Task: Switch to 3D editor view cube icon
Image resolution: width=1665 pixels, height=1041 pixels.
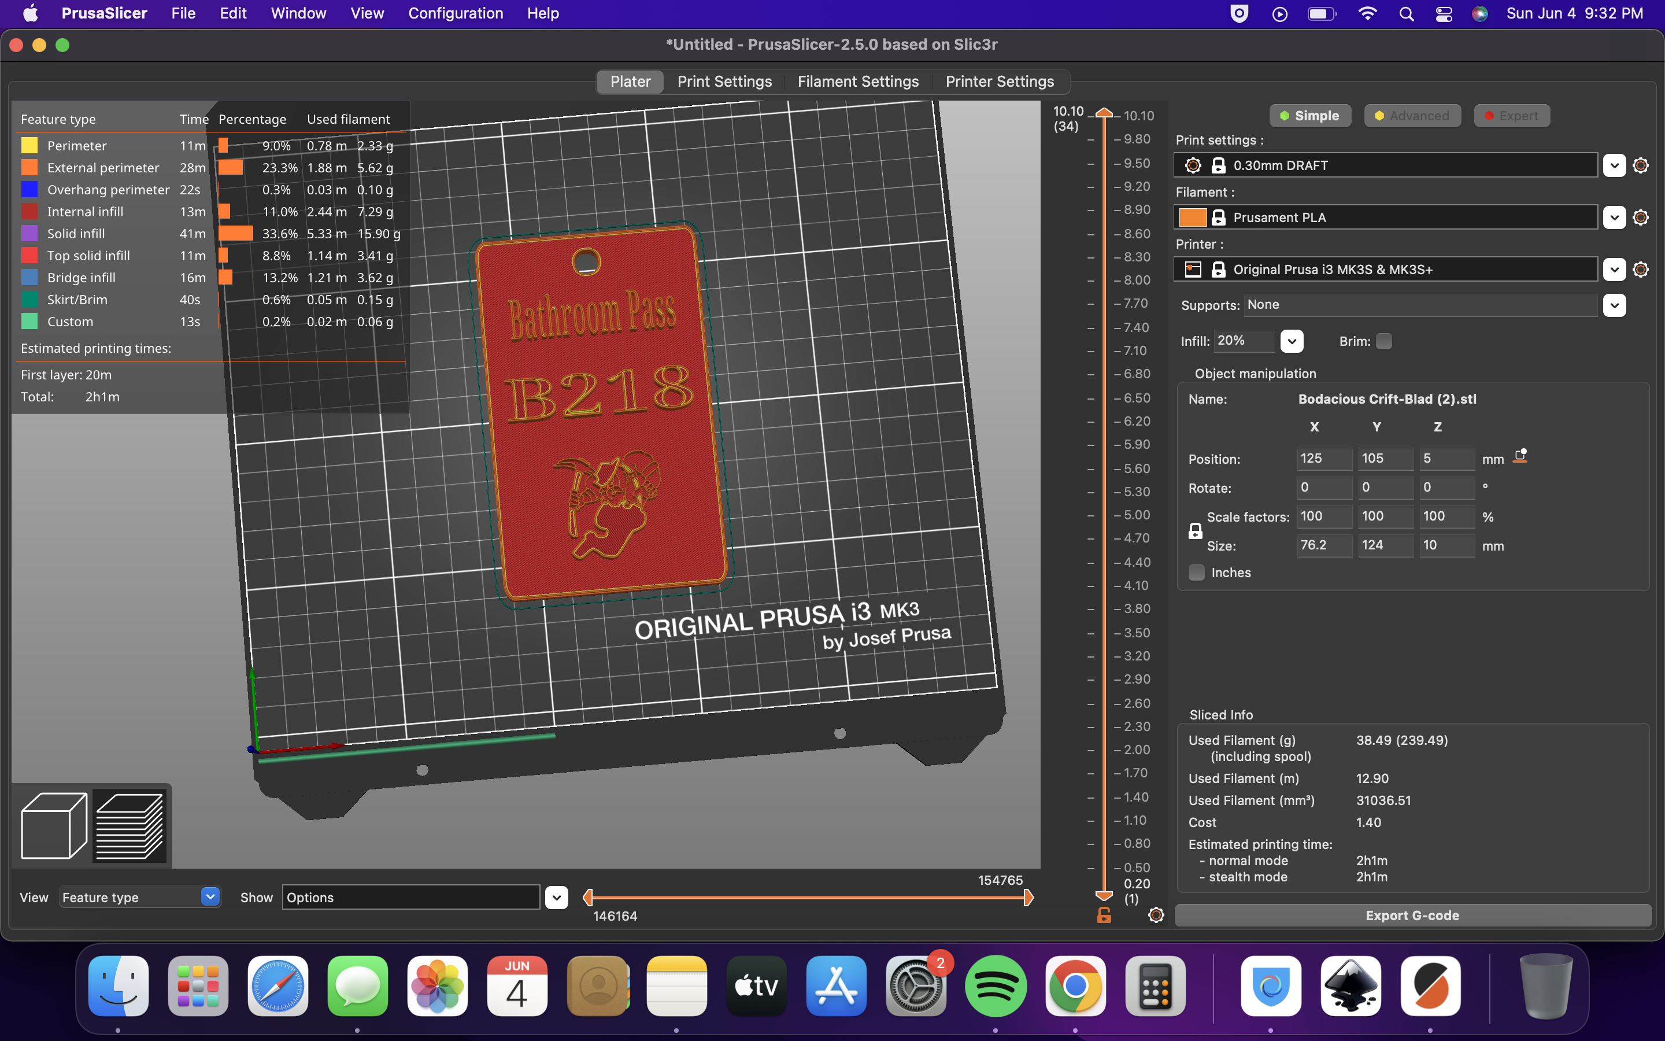Action: (54, 825)
